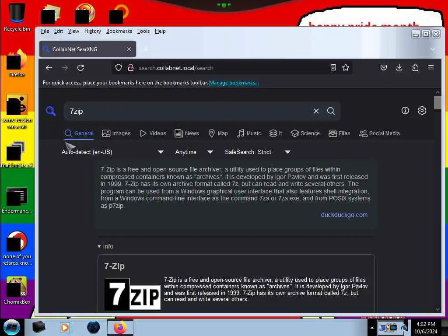Viewport: 448px width, 336px height.
Task: Click the 7-Zip logo image
Action: click(x=132, y=294)
